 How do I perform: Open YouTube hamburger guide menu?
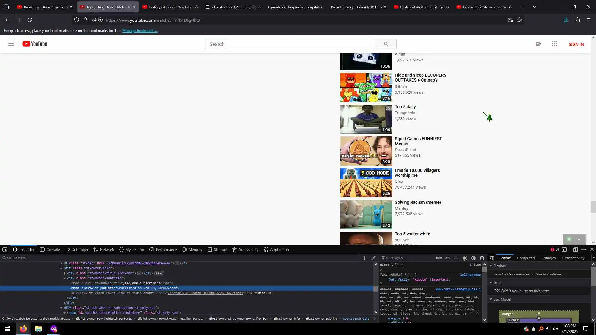pyautogui.click(x=11, y=44)
